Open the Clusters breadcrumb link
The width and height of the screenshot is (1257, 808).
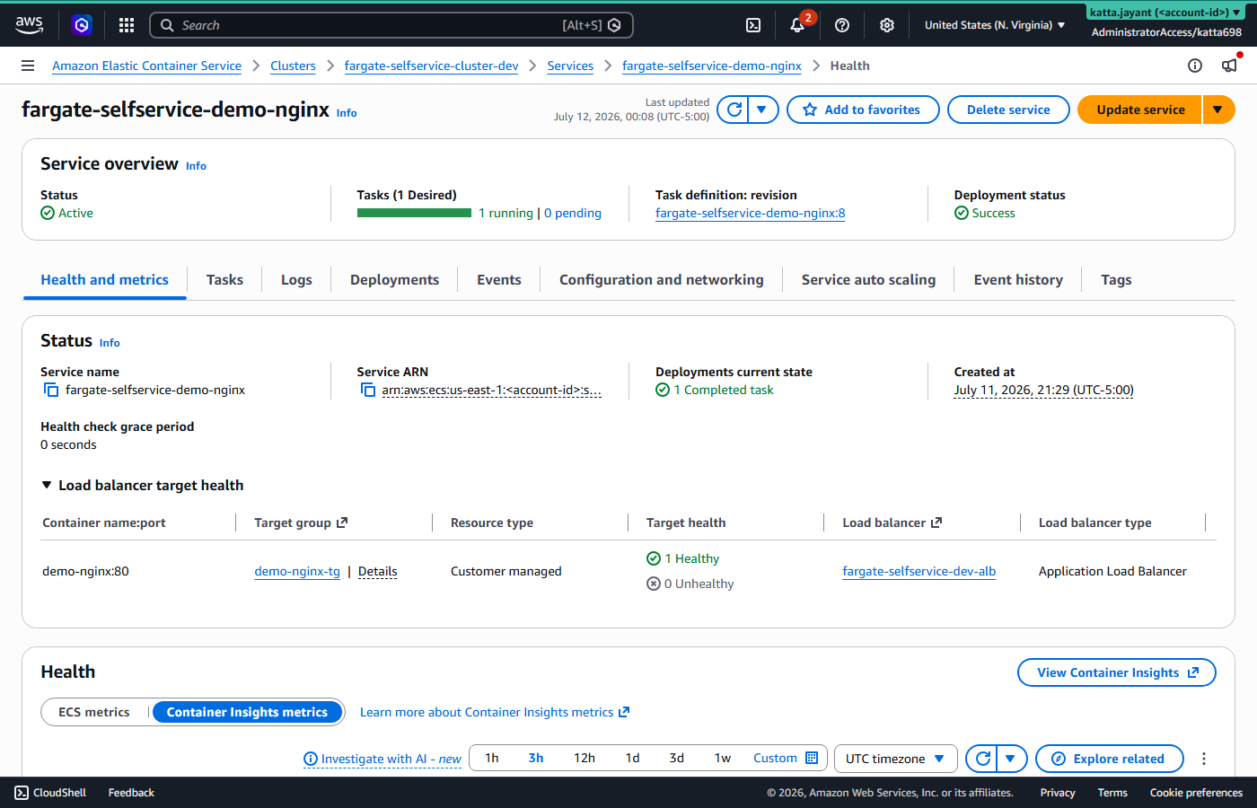293,66
